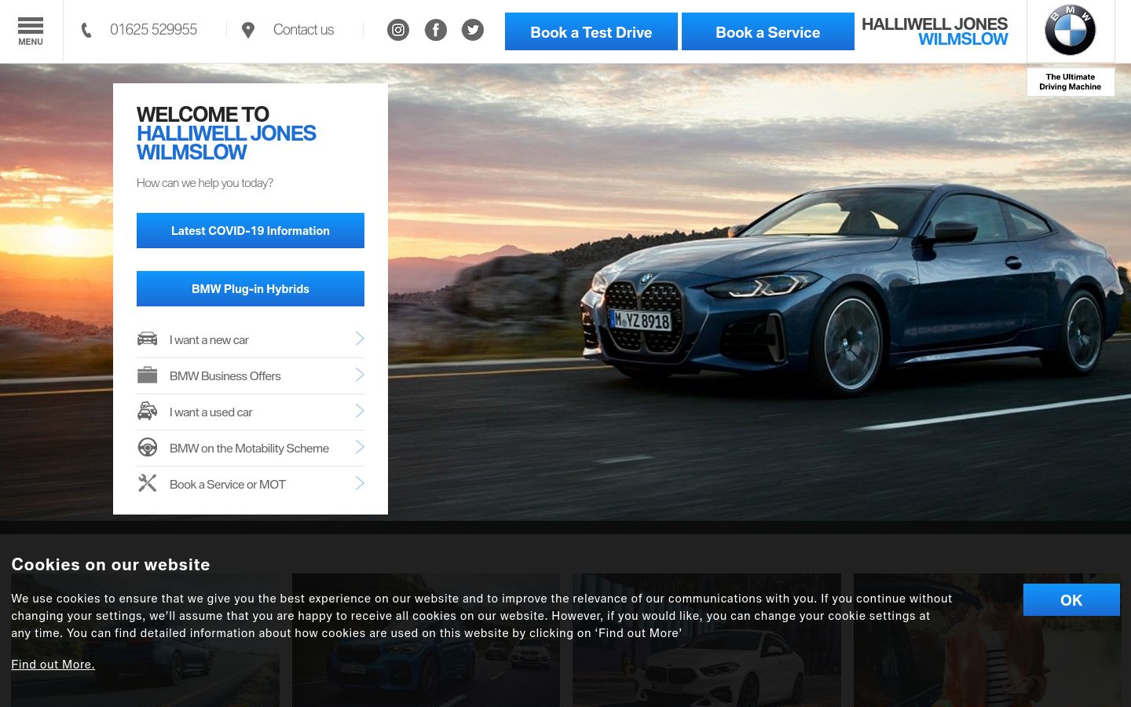Screen dimensions: 1131x707
Task: Click the How can we help you today text
Action: 205,183
